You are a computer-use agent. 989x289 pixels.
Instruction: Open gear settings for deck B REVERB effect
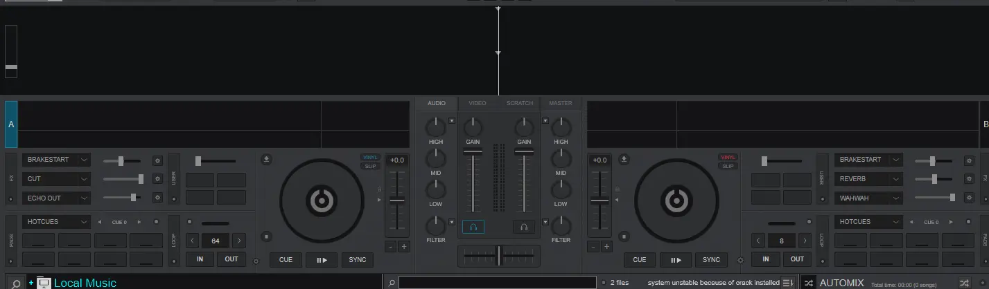[969, 179]
